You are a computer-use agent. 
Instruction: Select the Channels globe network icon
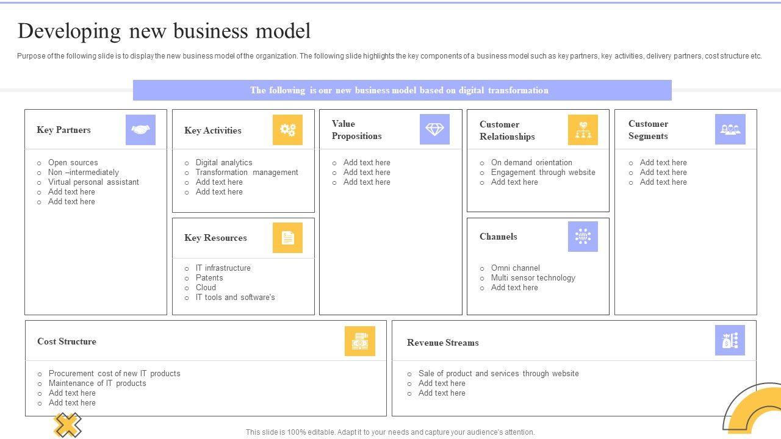(583, 237)
